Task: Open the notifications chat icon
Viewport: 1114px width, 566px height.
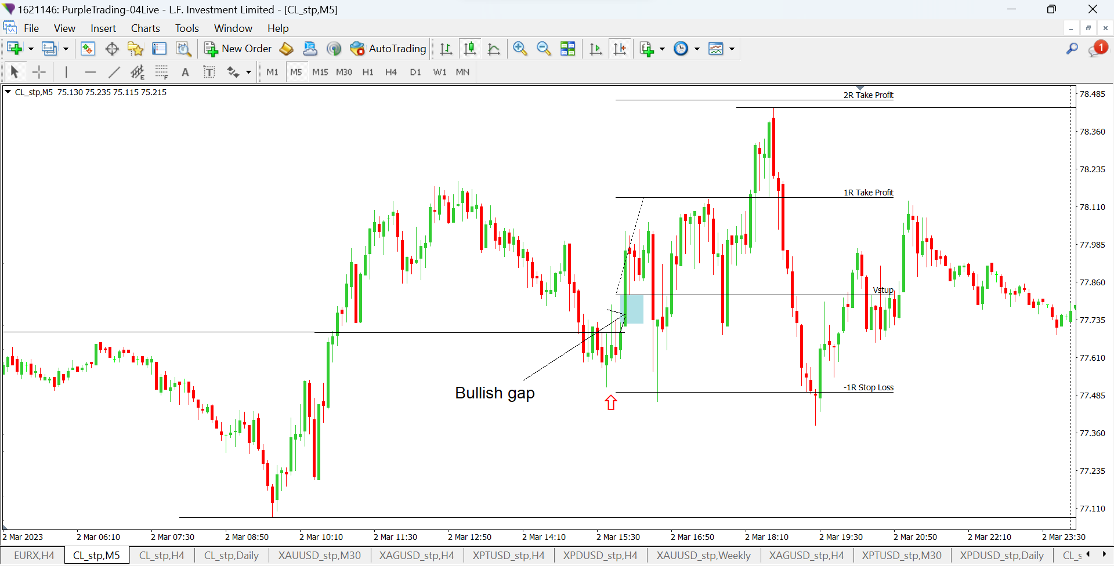Action: pos(1098,49)
